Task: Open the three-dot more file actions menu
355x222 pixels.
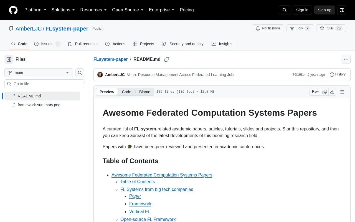Action: tap(346, 59)
